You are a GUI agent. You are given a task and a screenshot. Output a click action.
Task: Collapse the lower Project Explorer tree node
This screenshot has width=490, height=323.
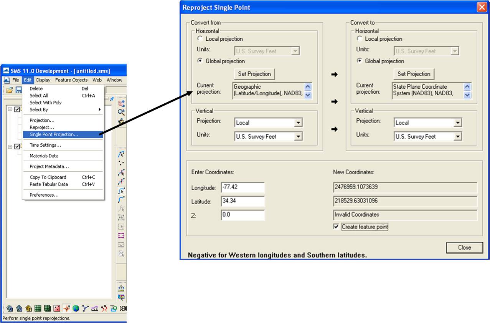[10, 147]
